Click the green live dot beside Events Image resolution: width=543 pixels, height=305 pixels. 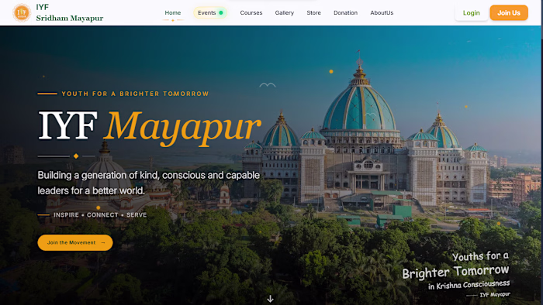click(221, 13)
